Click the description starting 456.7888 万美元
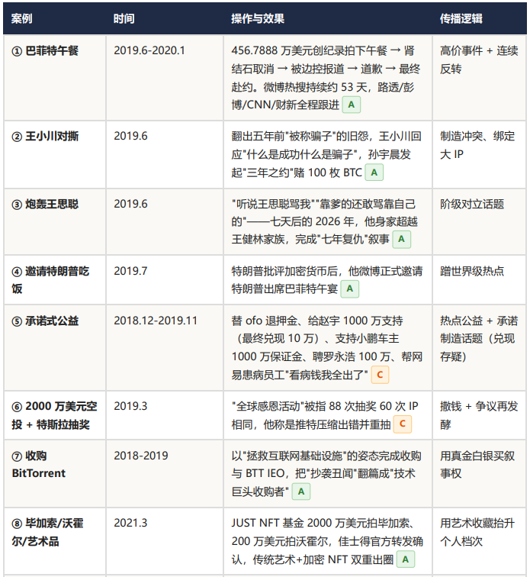530x577 pixels. click(326, 78)
